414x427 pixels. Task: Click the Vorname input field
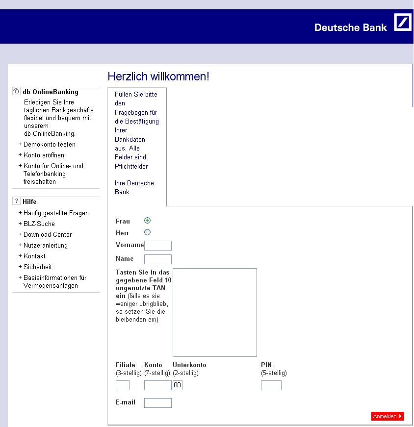(158, 245)
